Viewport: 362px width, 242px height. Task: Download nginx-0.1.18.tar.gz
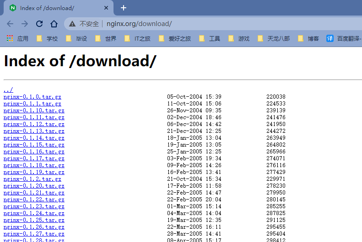(34, 165)
